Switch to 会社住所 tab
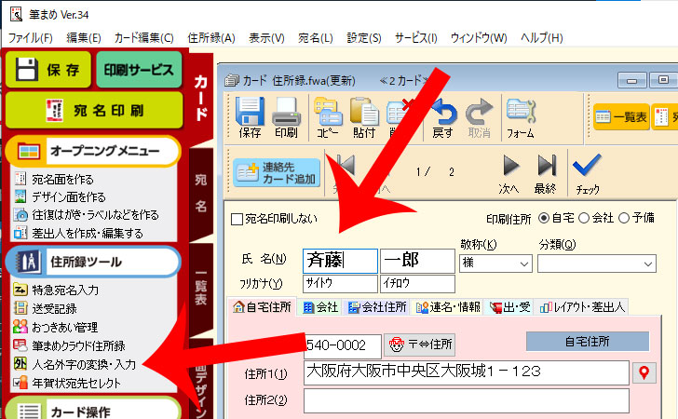The height and width of the screenshot is (419, 678). point(377,307)
